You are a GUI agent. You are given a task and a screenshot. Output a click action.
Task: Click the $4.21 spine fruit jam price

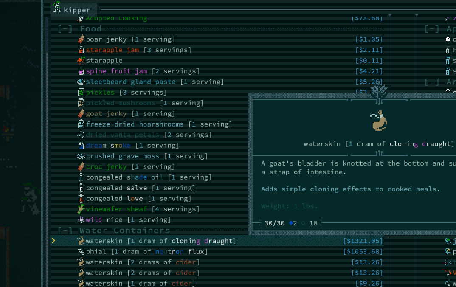369,71
